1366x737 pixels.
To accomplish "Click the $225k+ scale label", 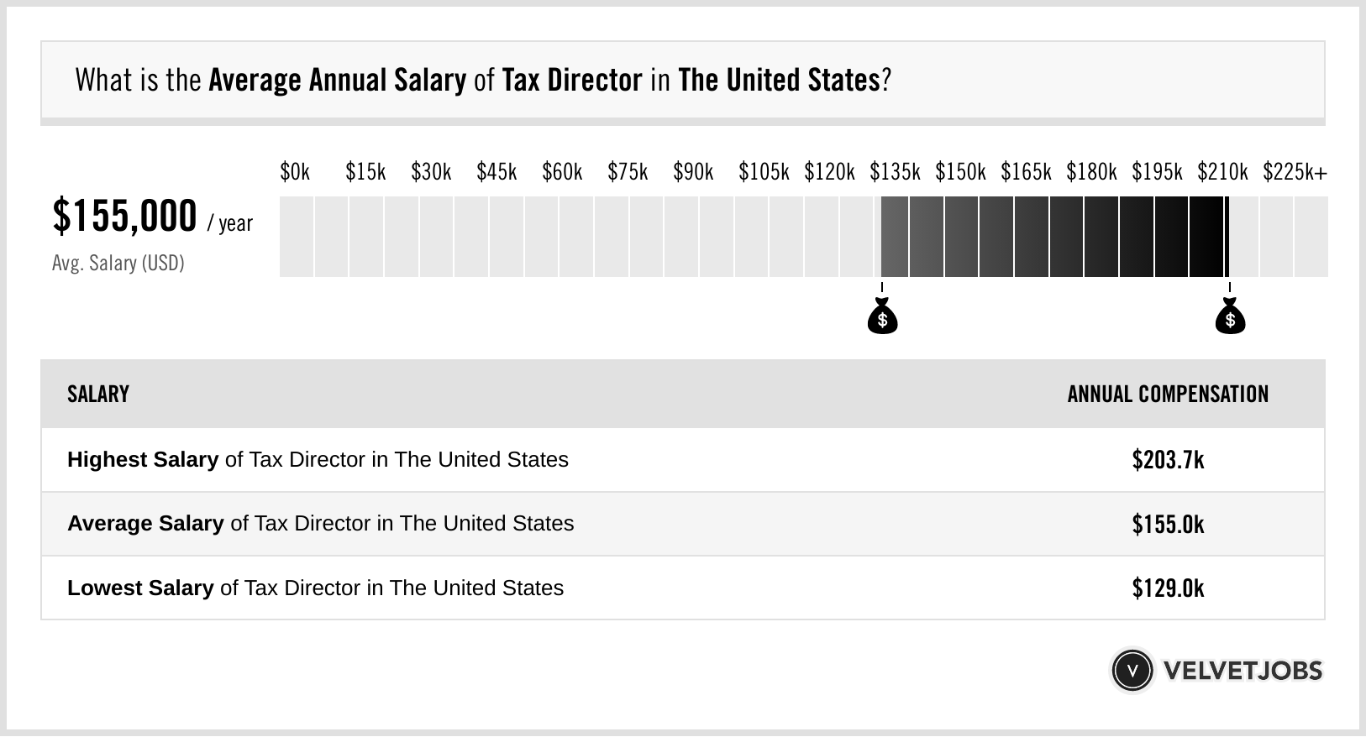I will pos(1295,172).
